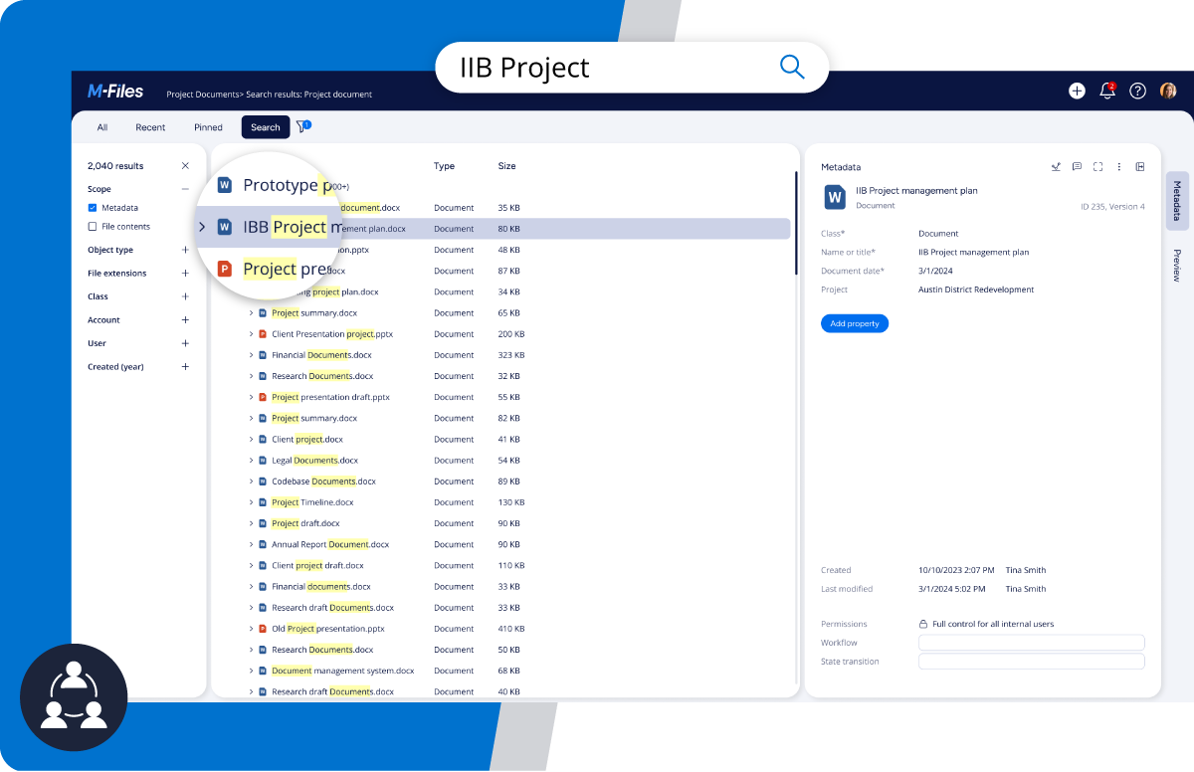This screenshot has width=1194, height=772.
Task: Sort by the Size column header
Action: pos(506,166)
